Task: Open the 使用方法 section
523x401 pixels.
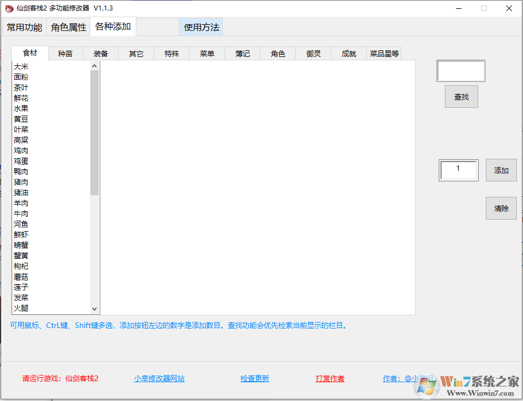Action: coord(201,27)
